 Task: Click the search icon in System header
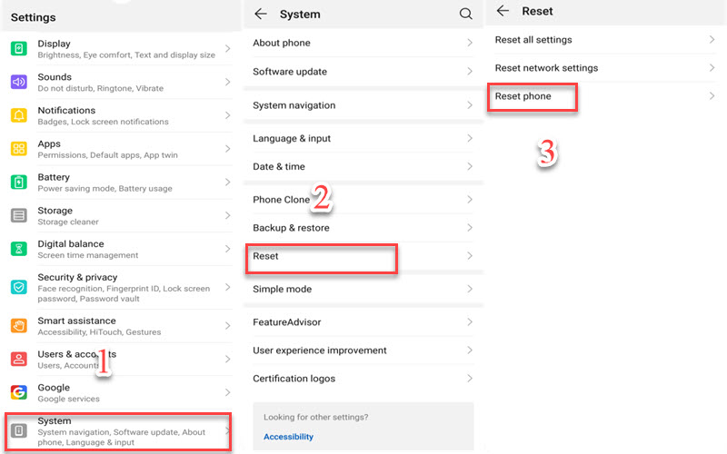click(465, 14)
